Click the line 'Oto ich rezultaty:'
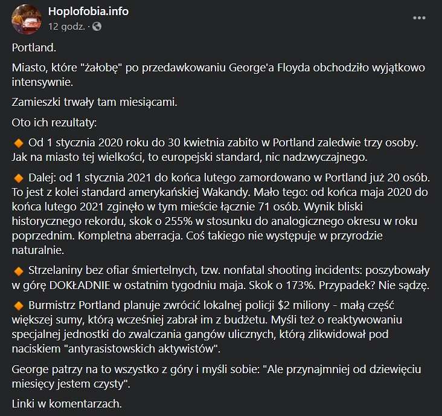Screen dimensions: 442x416 click(54, 123)
